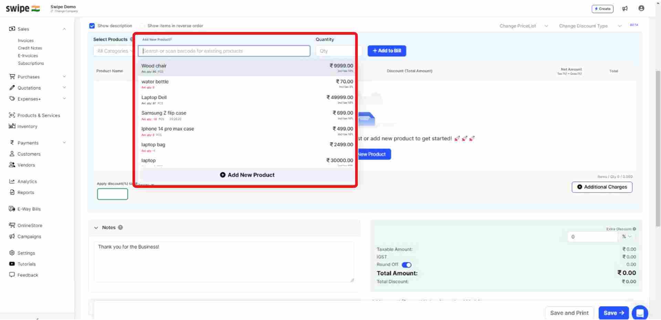Click the Customers person icon
The height and width of the screenshot is (320, 661).
click(x=12, y=153)
